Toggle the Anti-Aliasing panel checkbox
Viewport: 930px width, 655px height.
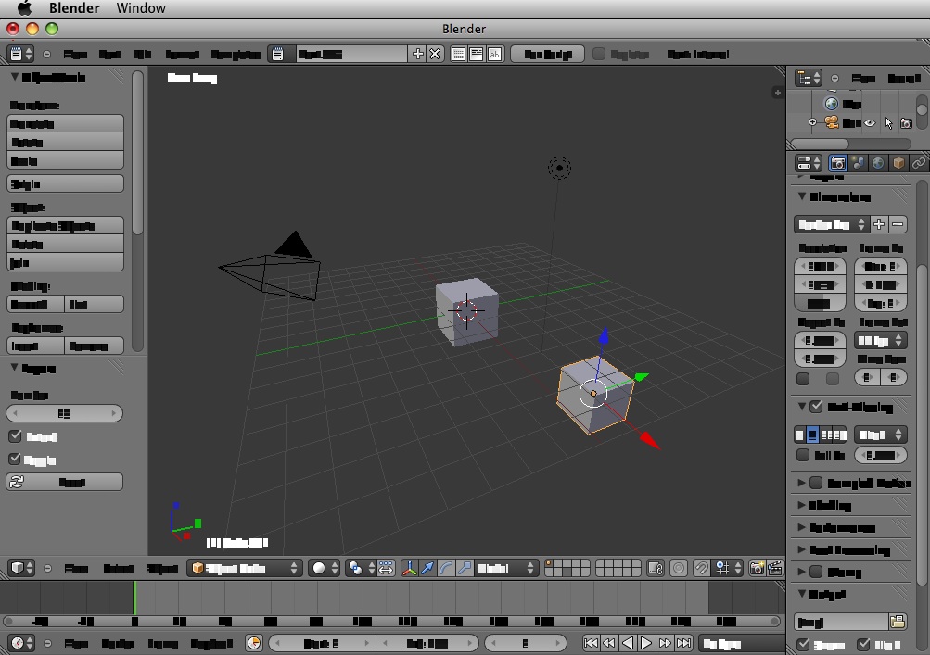[x=817, y=406]
